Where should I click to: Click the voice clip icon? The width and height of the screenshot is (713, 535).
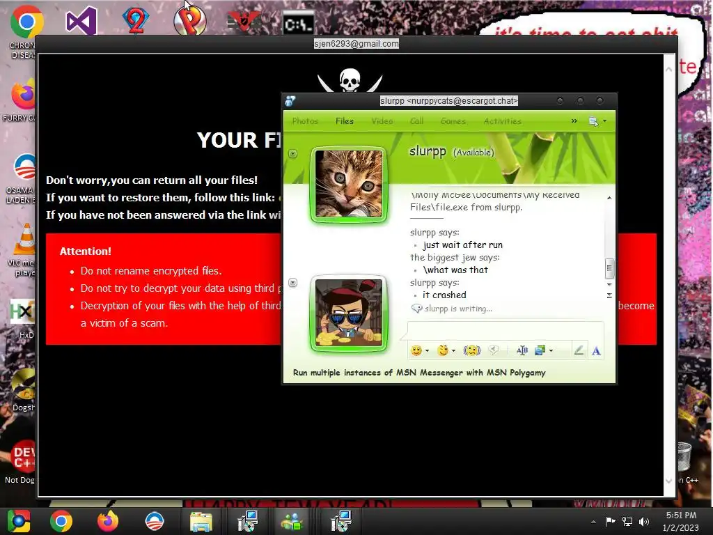[494, 350]
